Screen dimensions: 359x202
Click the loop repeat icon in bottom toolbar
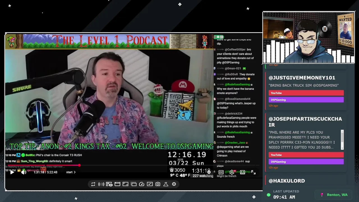pos(93,184)
